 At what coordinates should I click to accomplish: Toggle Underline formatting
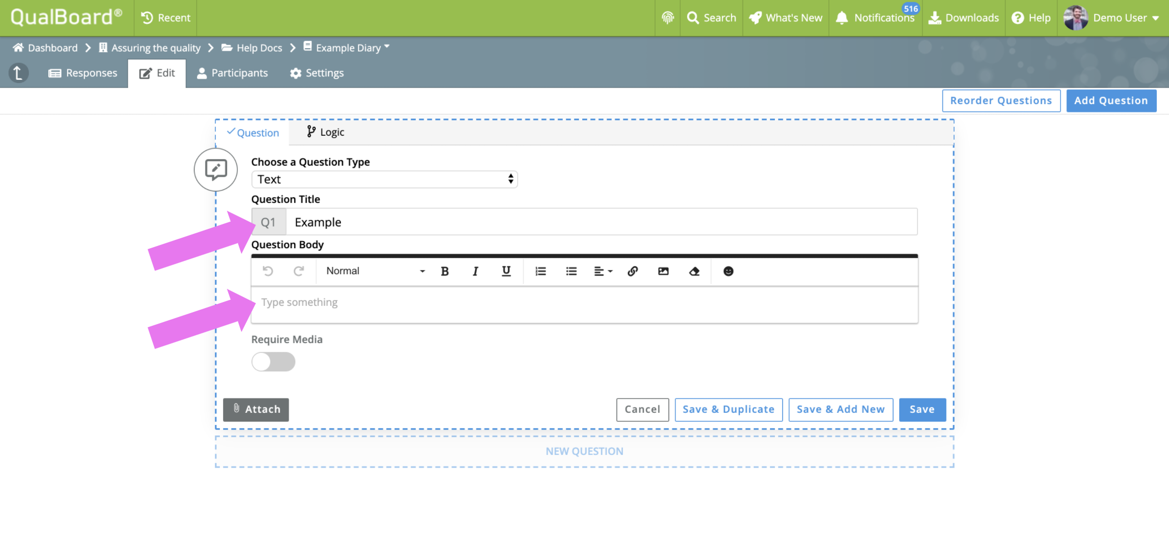506,271
